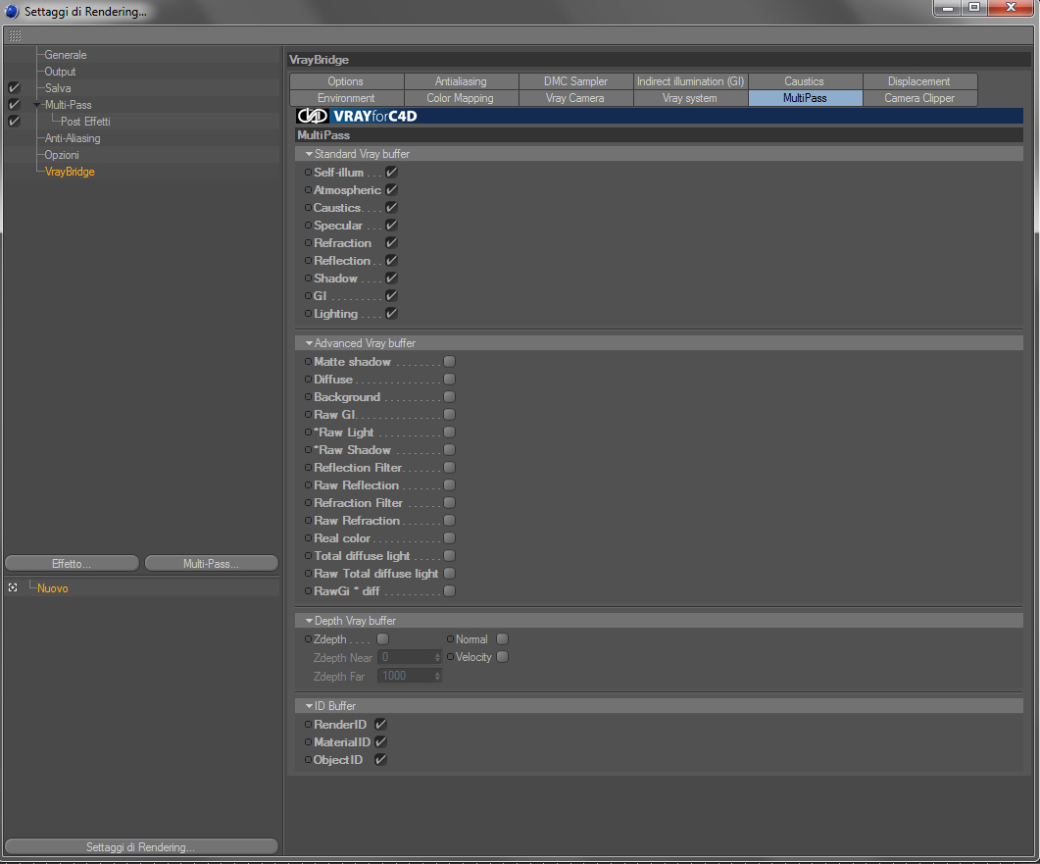Collapse the Advanced Vray buffer group

tap(309, 343)
